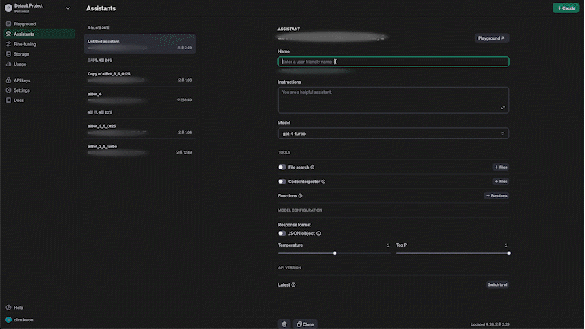
Task: Open the gpt-4-turbo Model dropdown
Action: point(393,134)
